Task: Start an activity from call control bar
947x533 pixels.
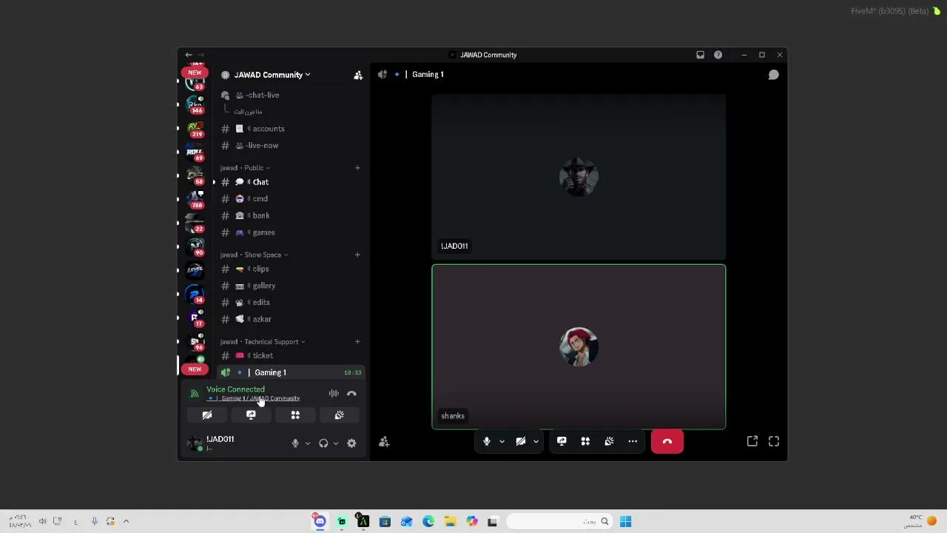Action: pos(585,441)
